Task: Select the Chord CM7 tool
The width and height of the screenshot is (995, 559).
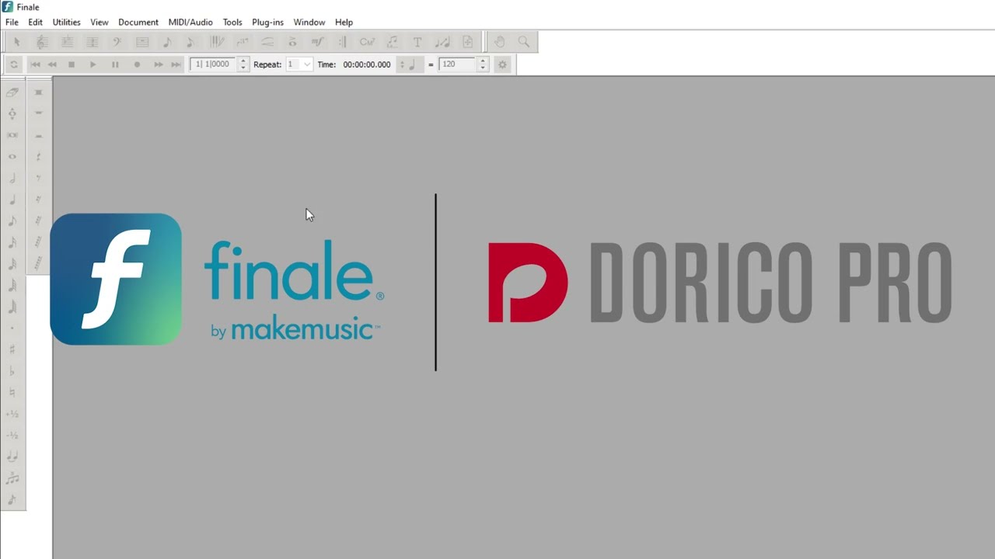Action: click(367, 42)
